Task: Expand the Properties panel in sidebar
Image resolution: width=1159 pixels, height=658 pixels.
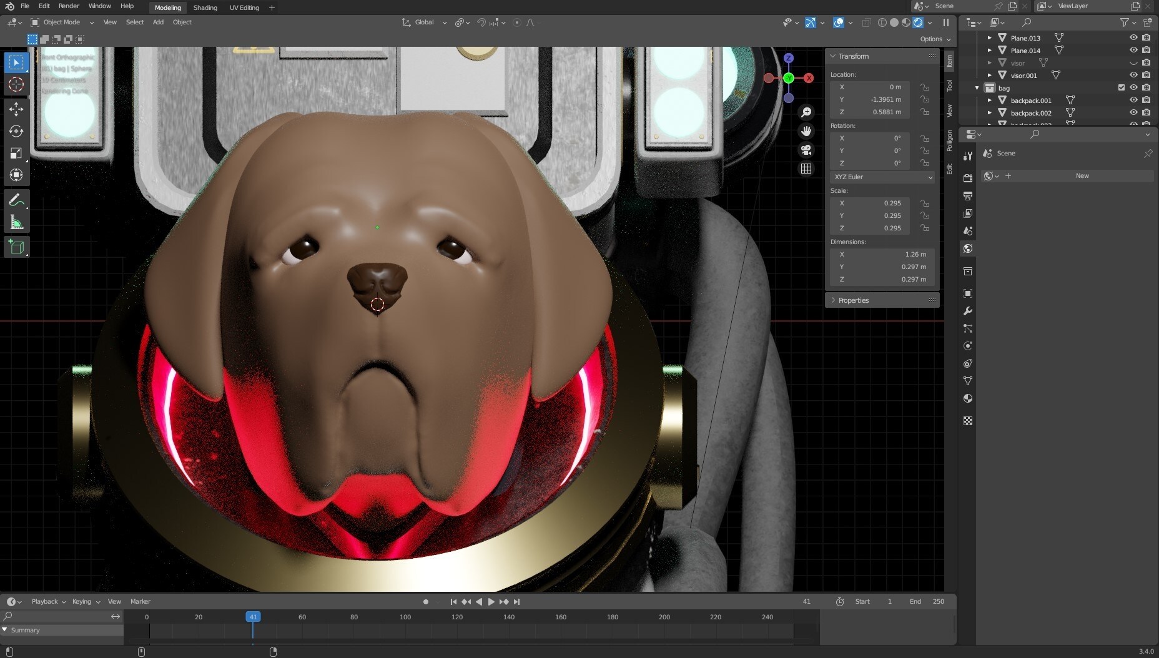Action: point(833,300)
